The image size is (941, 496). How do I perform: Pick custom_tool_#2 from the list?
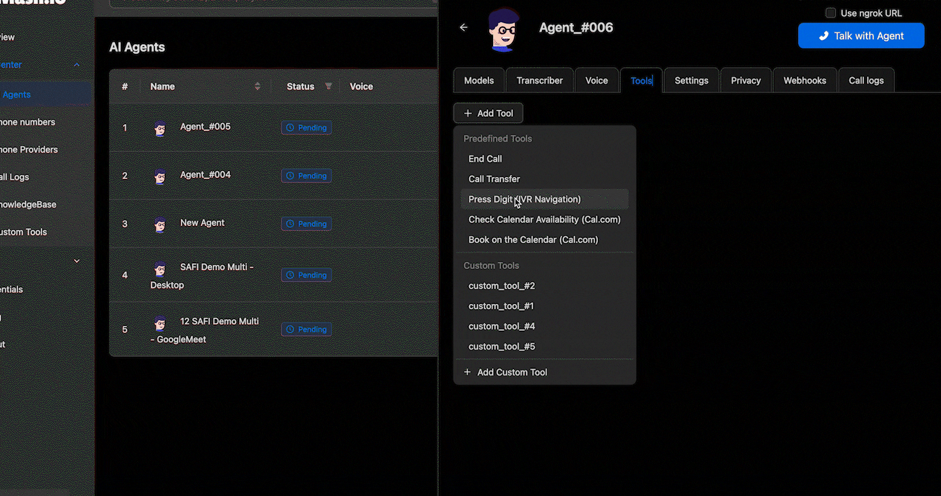pyautogui.click(x=545, y=286)
